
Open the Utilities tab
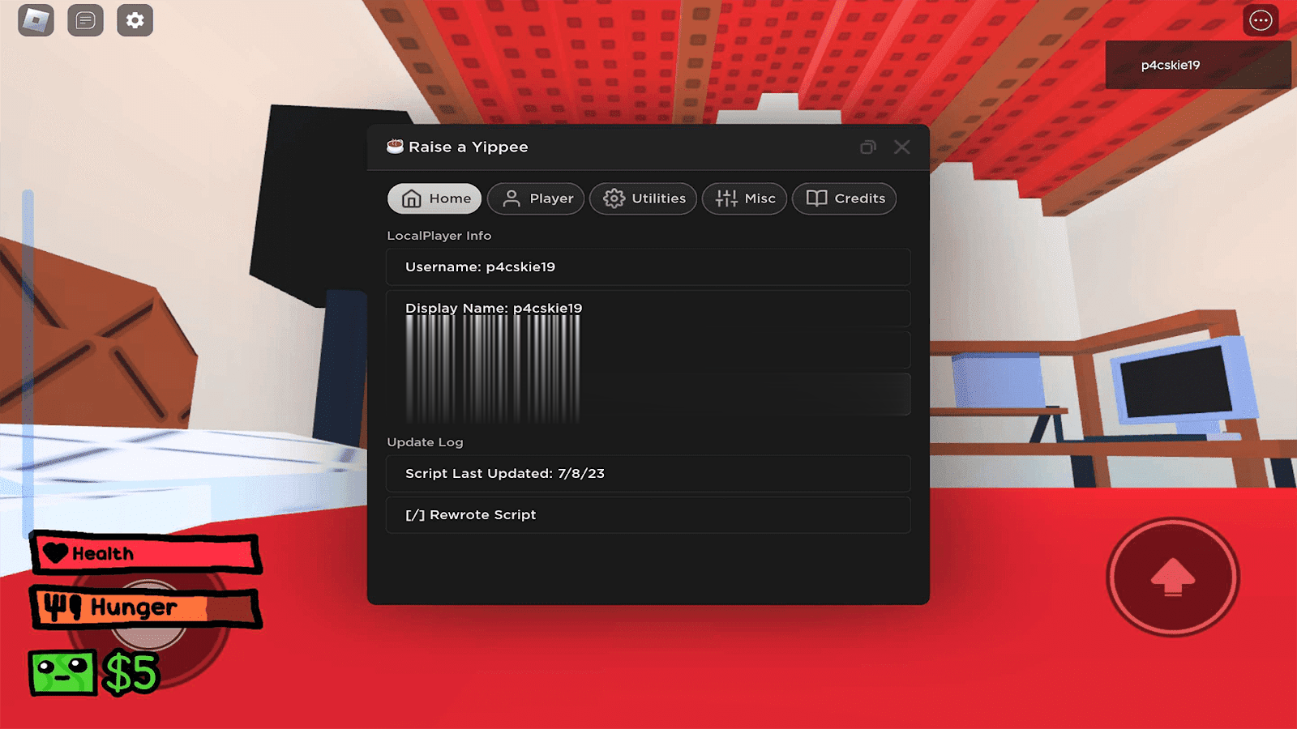pos(643,198)
